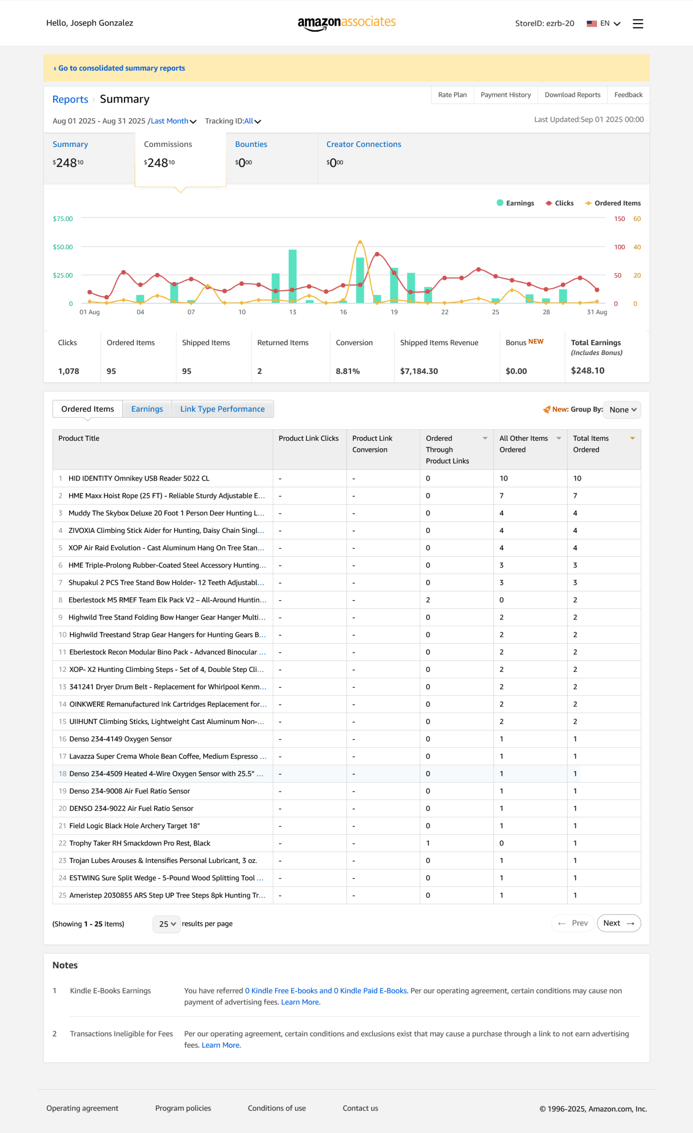Click the StoreID: ezrb-20 text
This screenshot has width=693, height=1133.
click(x=544, y=23)
